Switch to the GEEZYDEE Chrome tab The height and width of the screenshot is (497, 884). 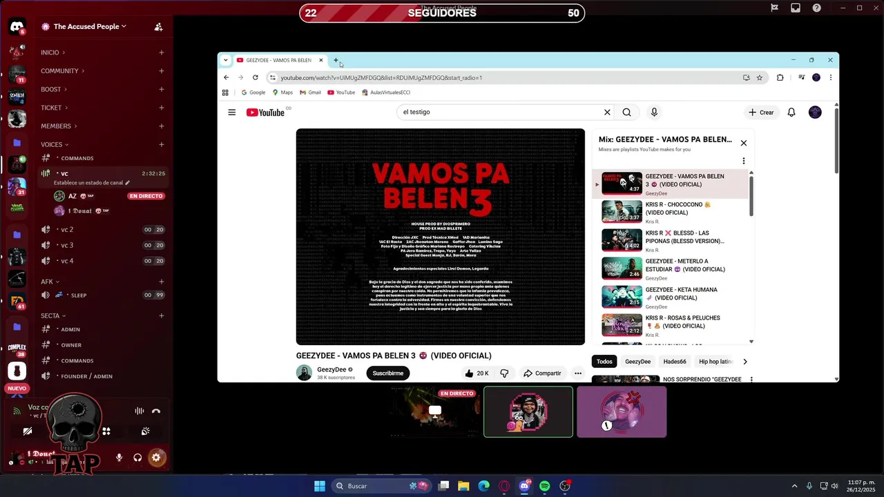coord(278,60)
